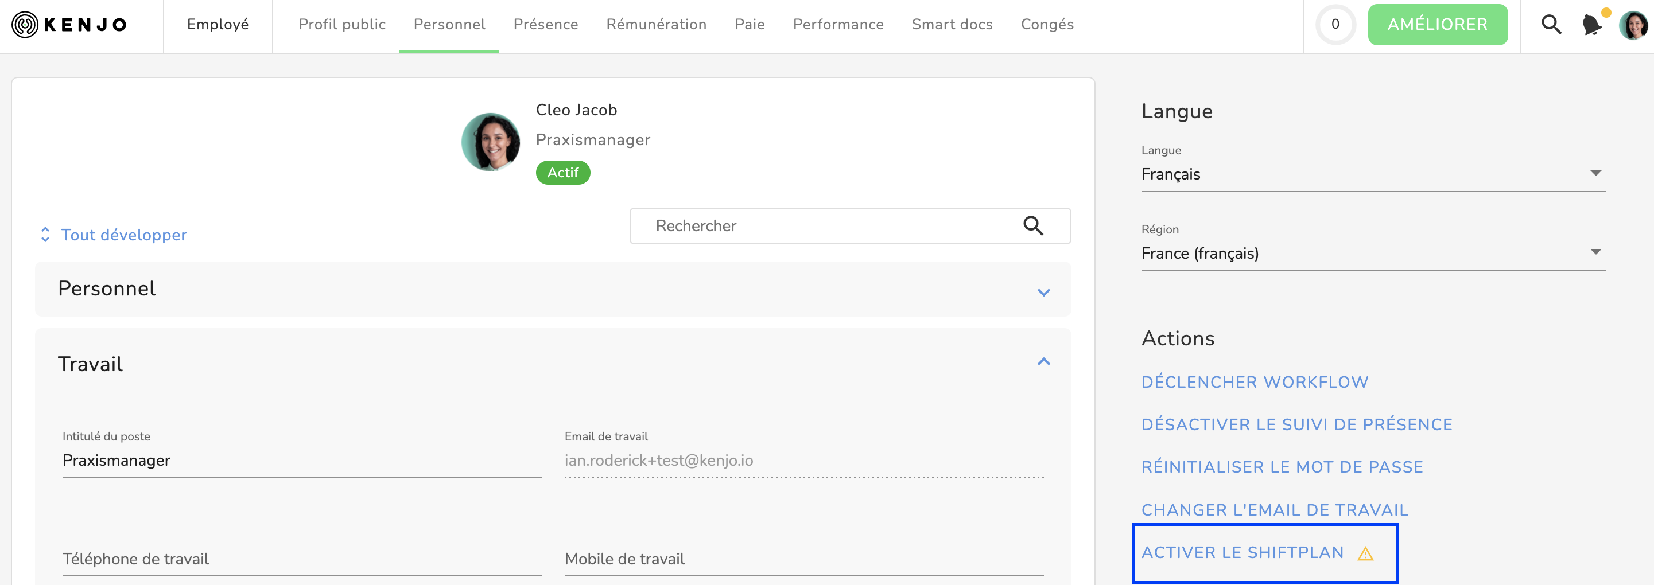Image resolution: width=1654 pixels, height=585 pixels.
Task: Click the Langue panel heading
Action: [x=1177, y=112]
